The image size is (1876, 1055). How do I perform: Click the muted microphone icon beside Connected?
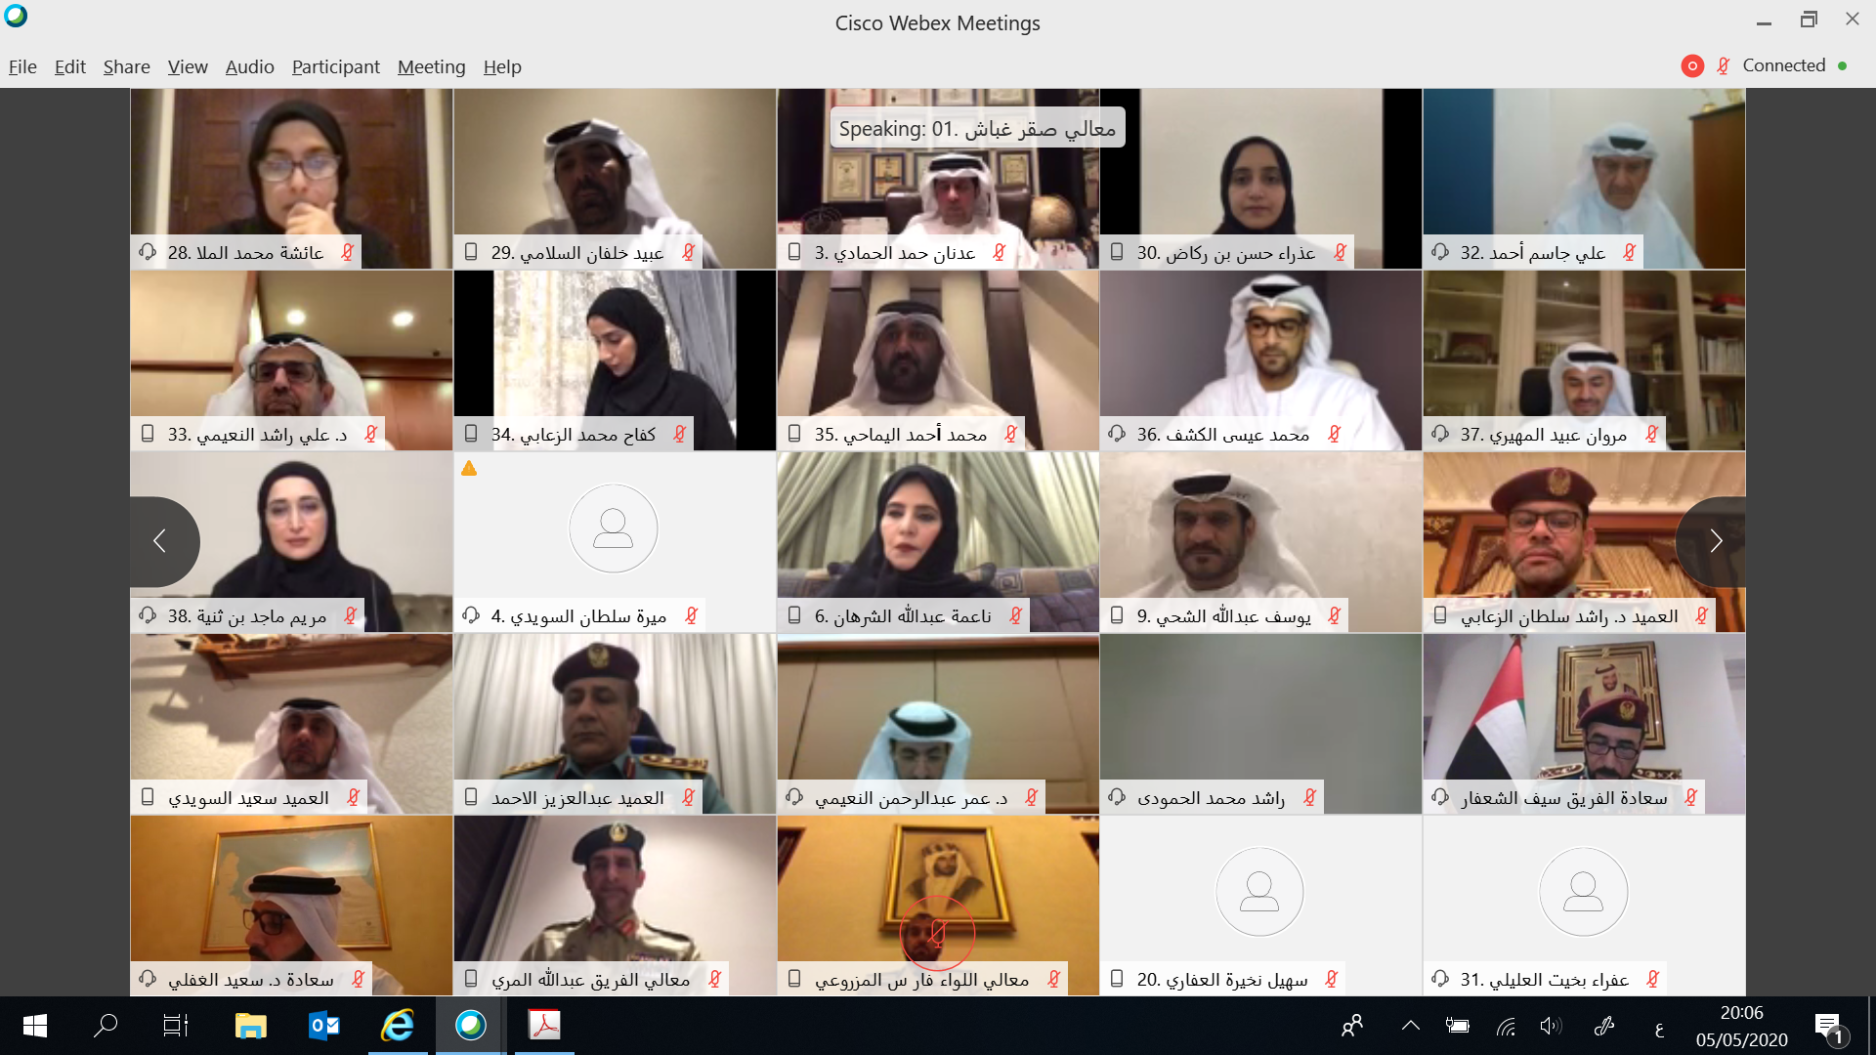pyautogui.click(x=1723, y=65)
